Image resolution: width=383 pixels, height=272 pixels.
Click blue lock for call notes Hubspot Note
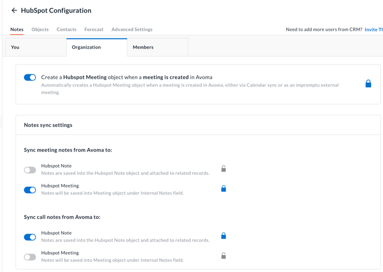[224, 235]
